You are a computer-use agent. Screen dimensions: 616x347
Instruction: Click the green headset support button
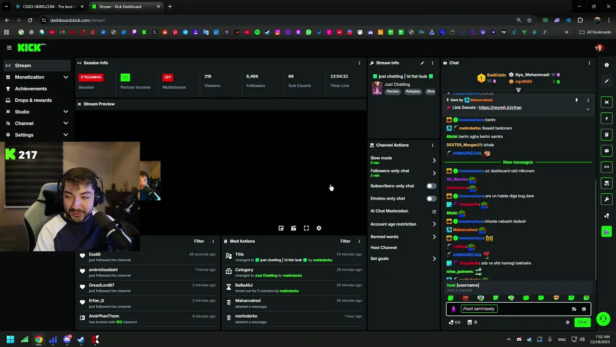pyautogui.click(x=603, y=319)
